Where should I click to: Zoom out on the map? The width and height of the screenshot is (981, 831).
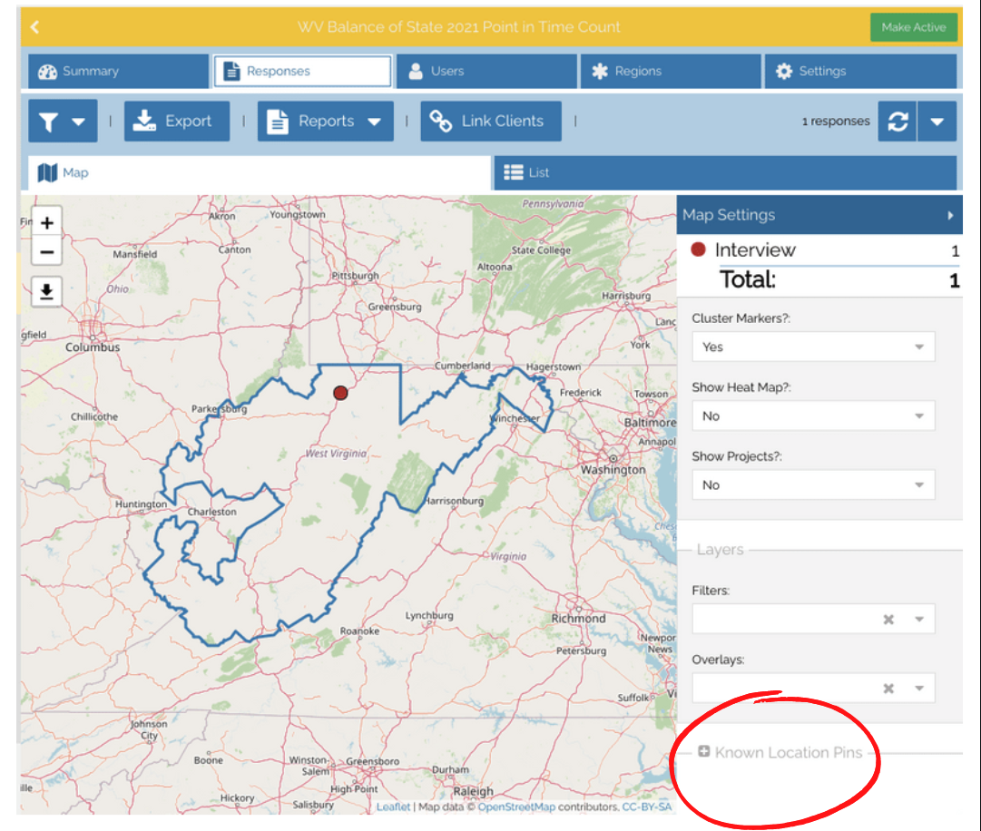tap(47, 253)
